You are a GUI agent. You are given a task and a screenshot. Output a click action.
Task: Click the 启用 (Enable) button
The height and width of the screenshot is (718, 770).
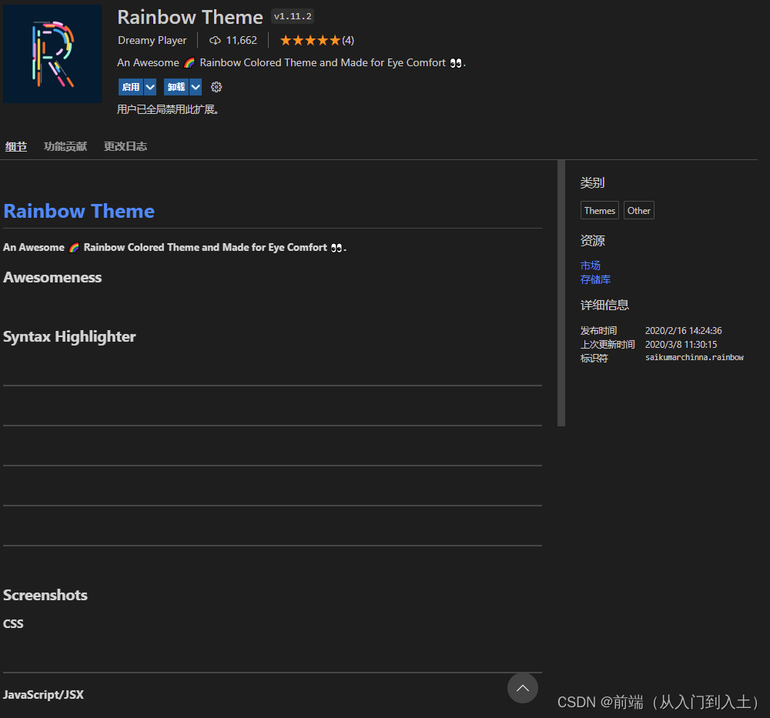pos(131,88)
